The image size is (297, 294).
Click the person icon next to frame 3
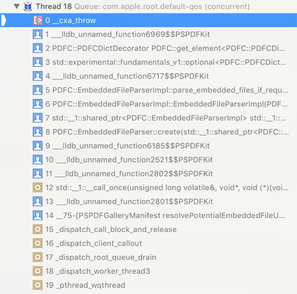pos(38,62)
